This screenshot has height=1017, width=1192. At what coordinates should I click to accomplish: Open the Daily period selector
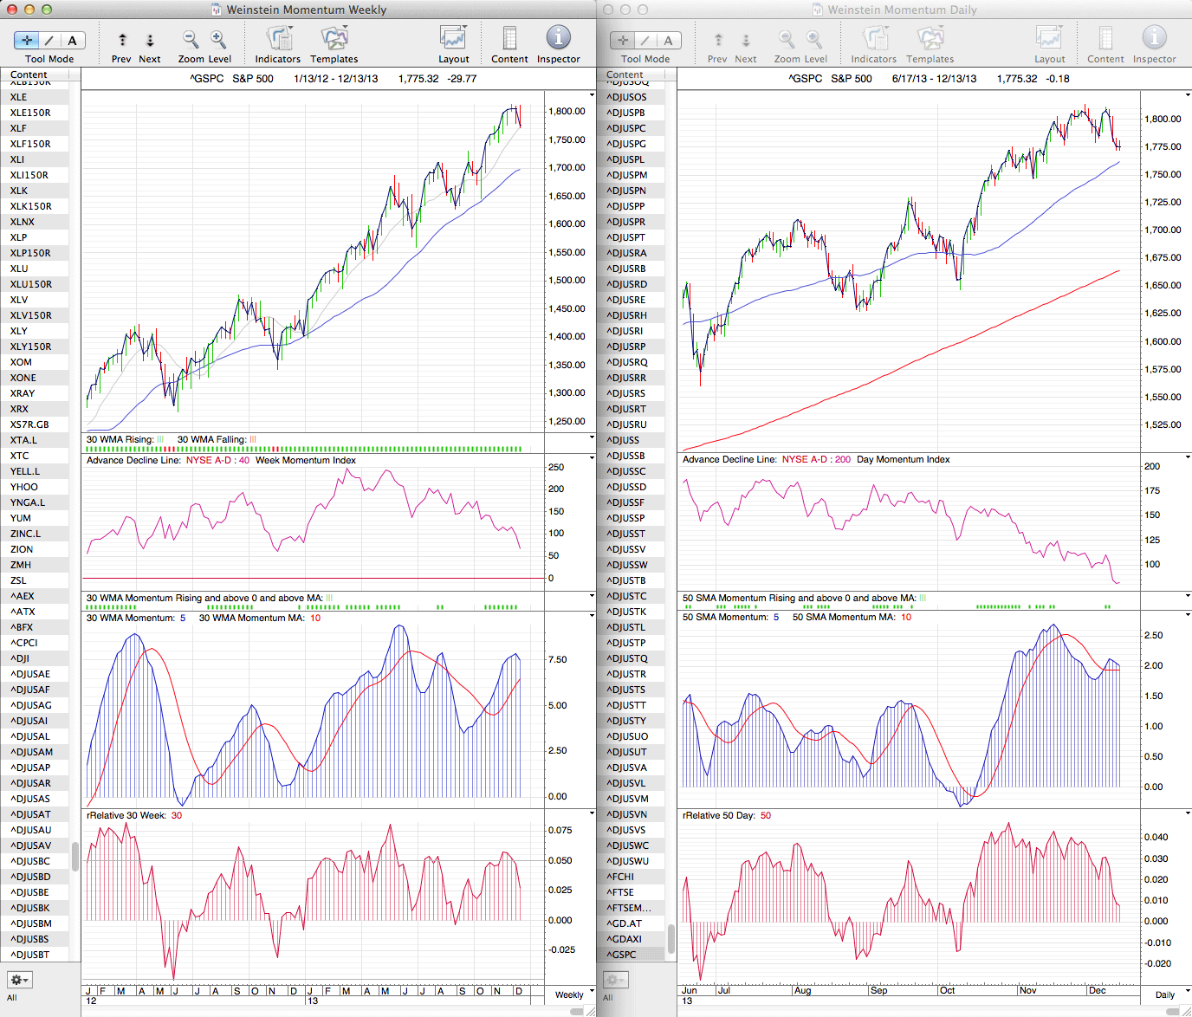pyautogui.click(x=1168, y=994)
